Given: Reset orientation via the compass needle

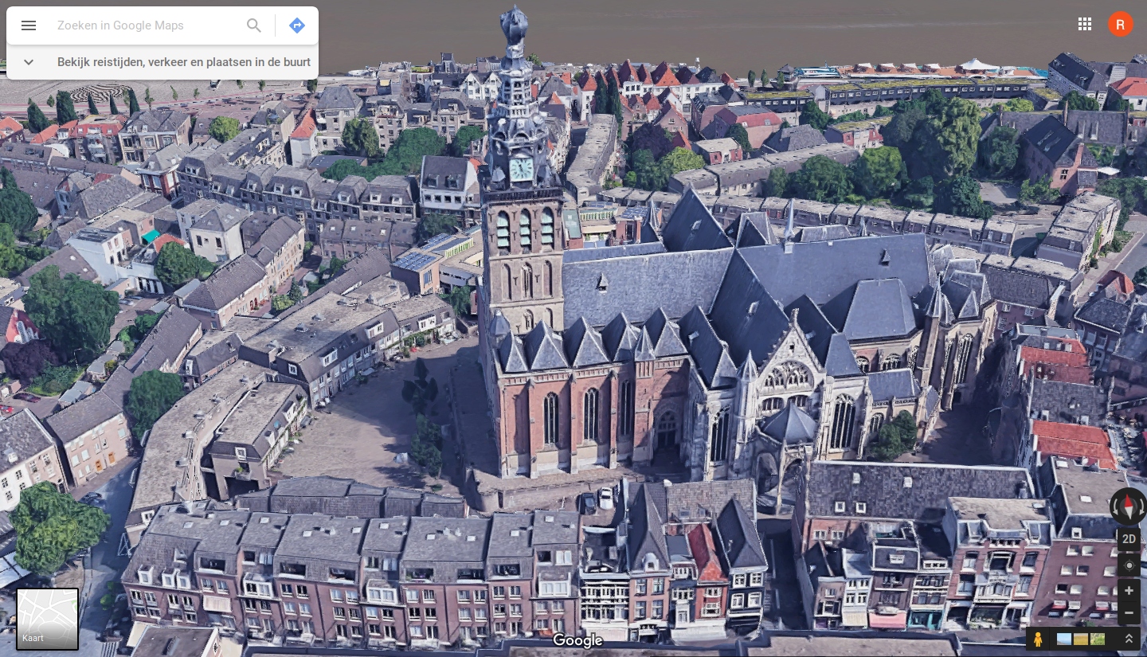Looking at the screenshot, I should point(1129,506).
